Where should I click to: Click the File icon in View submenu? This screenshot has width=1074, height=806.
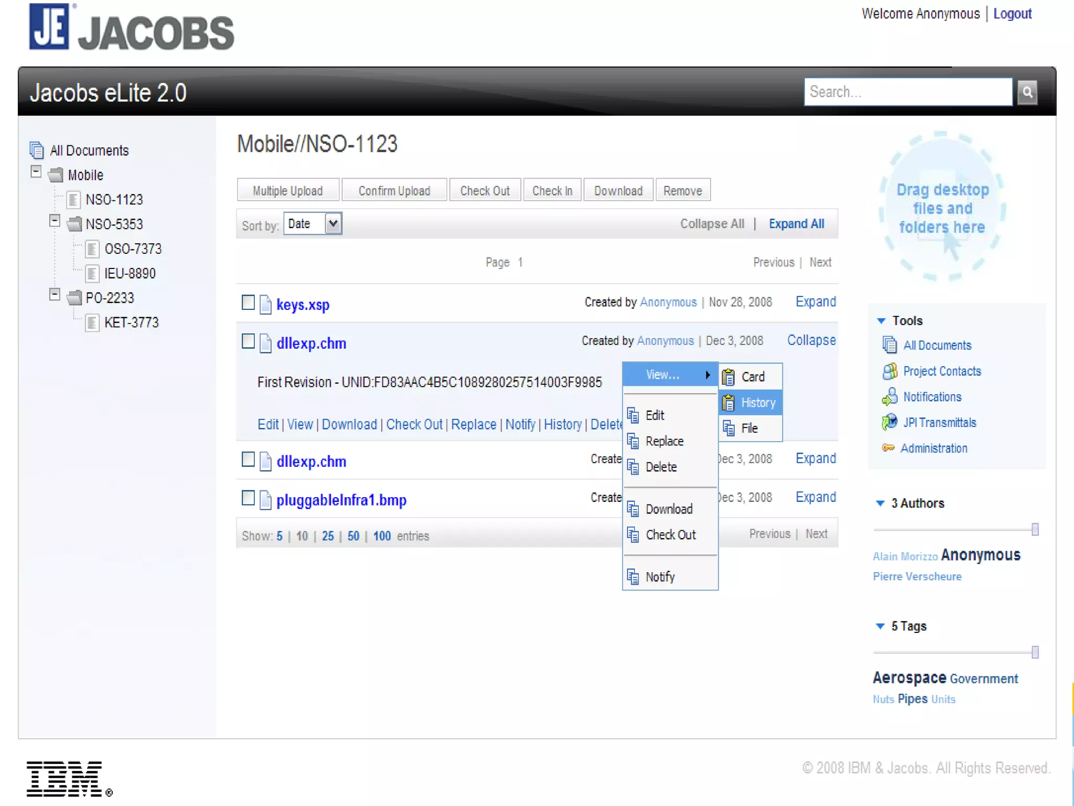728,428
